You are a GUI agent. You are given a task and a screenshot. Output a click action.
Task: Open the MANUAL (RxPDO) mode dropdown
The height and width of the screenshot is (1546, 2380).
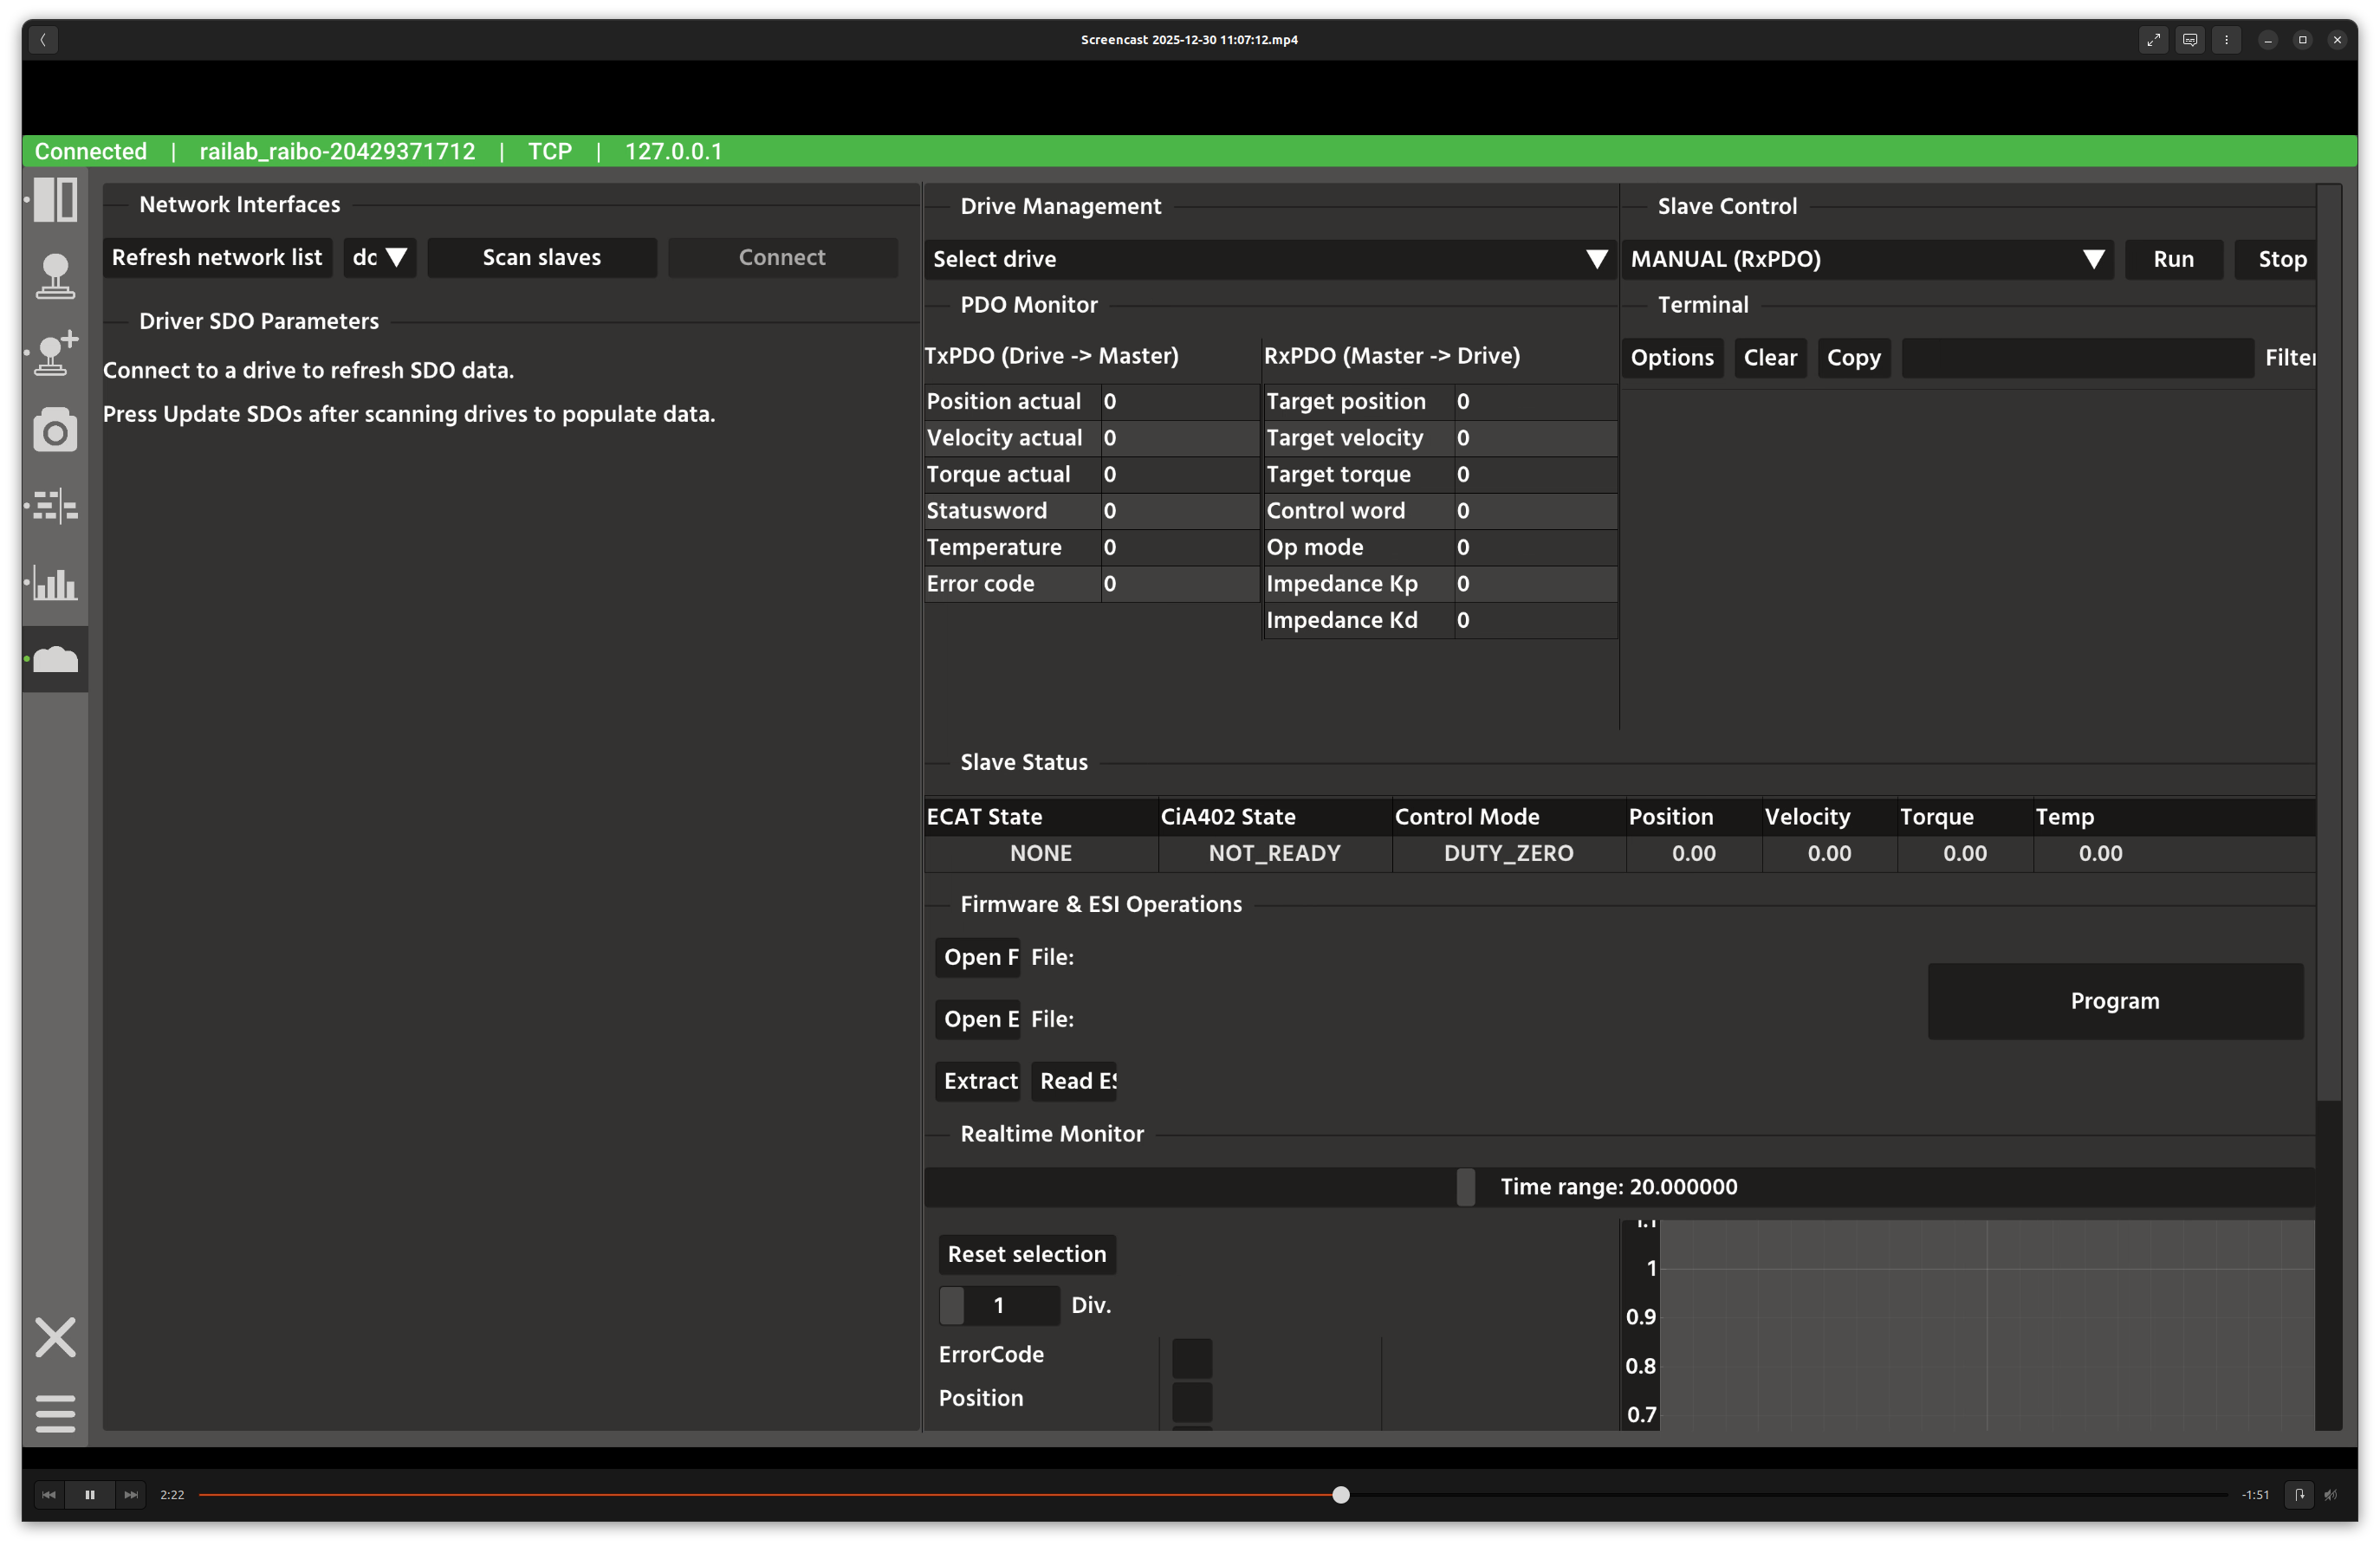pos(1866,259)
